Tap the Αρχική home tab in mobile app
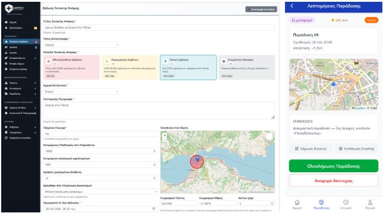The height and width of the screenshot is (222, 389). click(297, 205)
